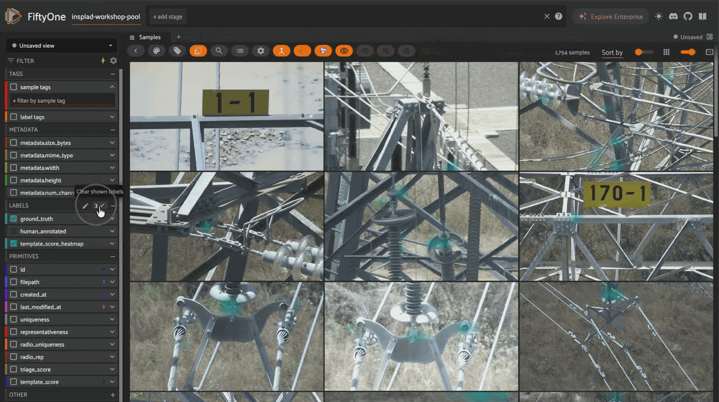Open the help question mark icon
Image resolution: width=719 pixels, height=402 pixels.
[x=558, y=16]
